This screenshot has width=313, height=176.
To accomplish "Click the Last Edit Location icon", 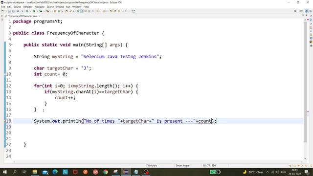I will coord(112,11).
